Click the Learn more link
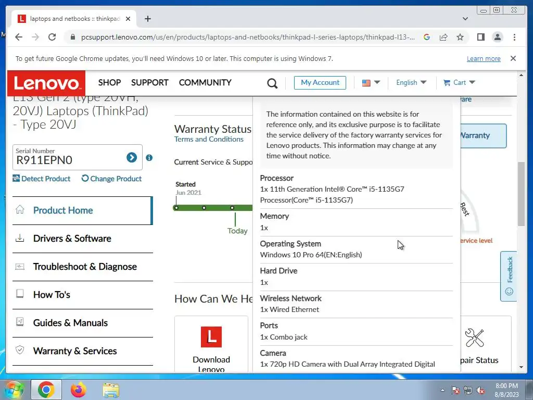The height and width of the screenshot is (400, 533). [484, 58]
